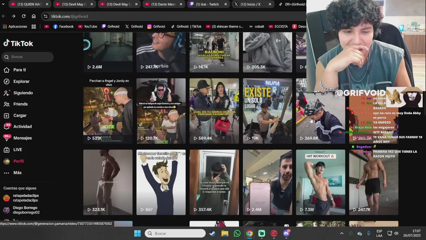Open the YouTube bookmark
Viewport: 426px width, 240px height.
[88, 27]
